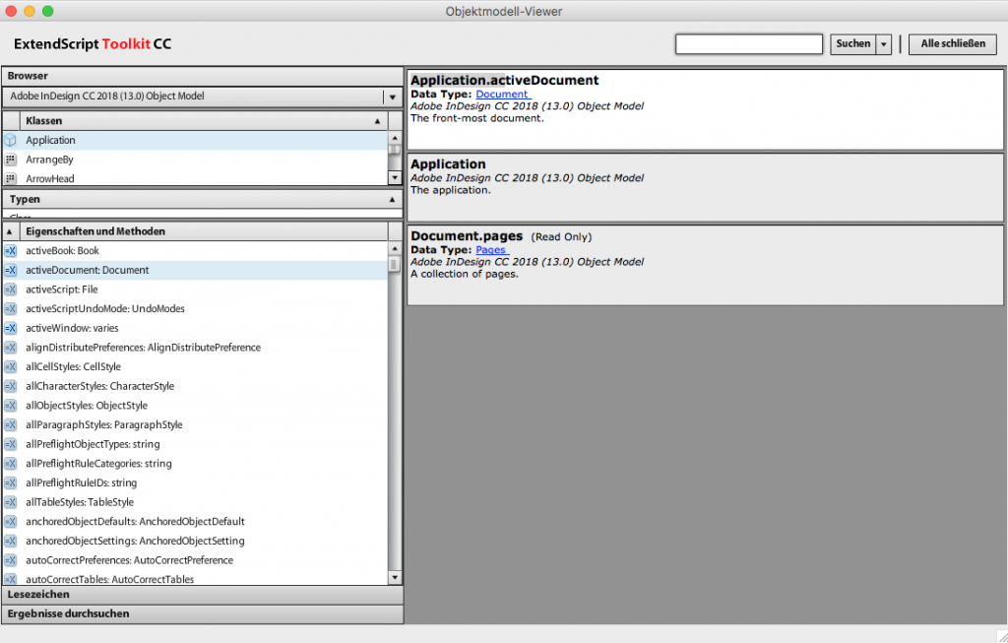The image size is (1008, 643).
Task: Open the InDesign Object Model dropdown
Action: tap(392, 96)
